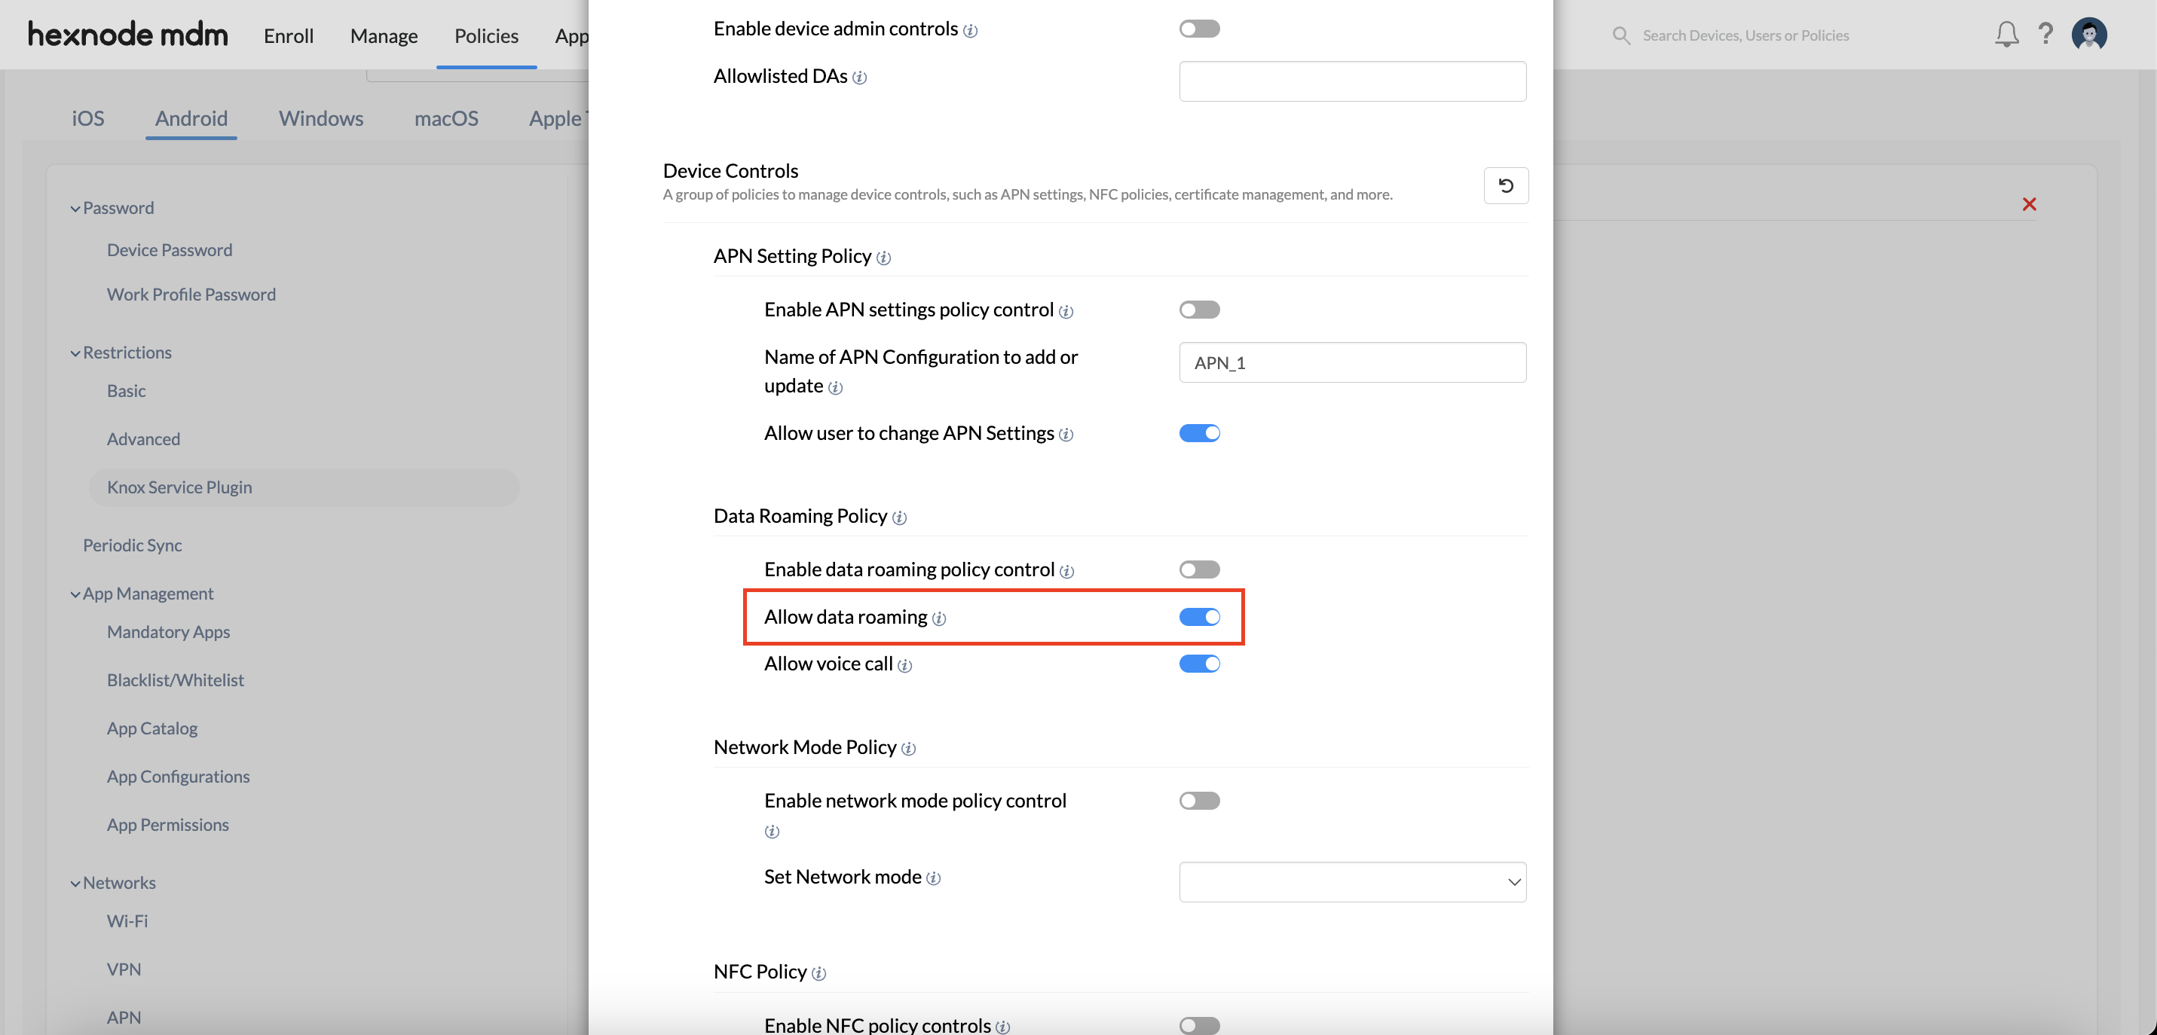The width and height of the screenshot is (2157, 1035).
Task: Disable the Allow voice call toggle
Action: (1199, 664)
